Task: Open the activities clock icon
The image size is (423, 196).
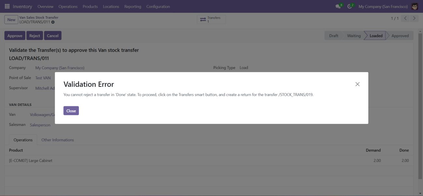Action: coord(350,7)
